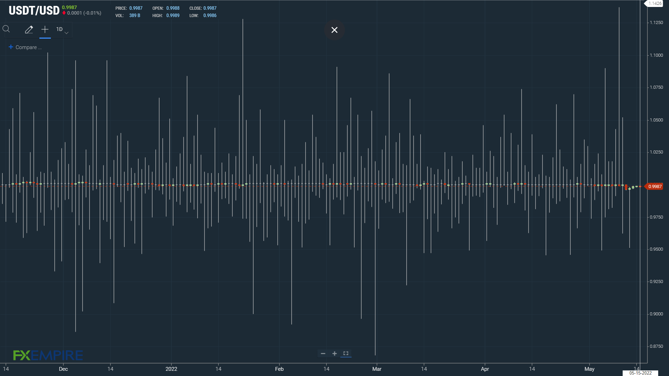Click the 1.1426 top price axis label
669x376 pixels.
[x=654, y=3]
